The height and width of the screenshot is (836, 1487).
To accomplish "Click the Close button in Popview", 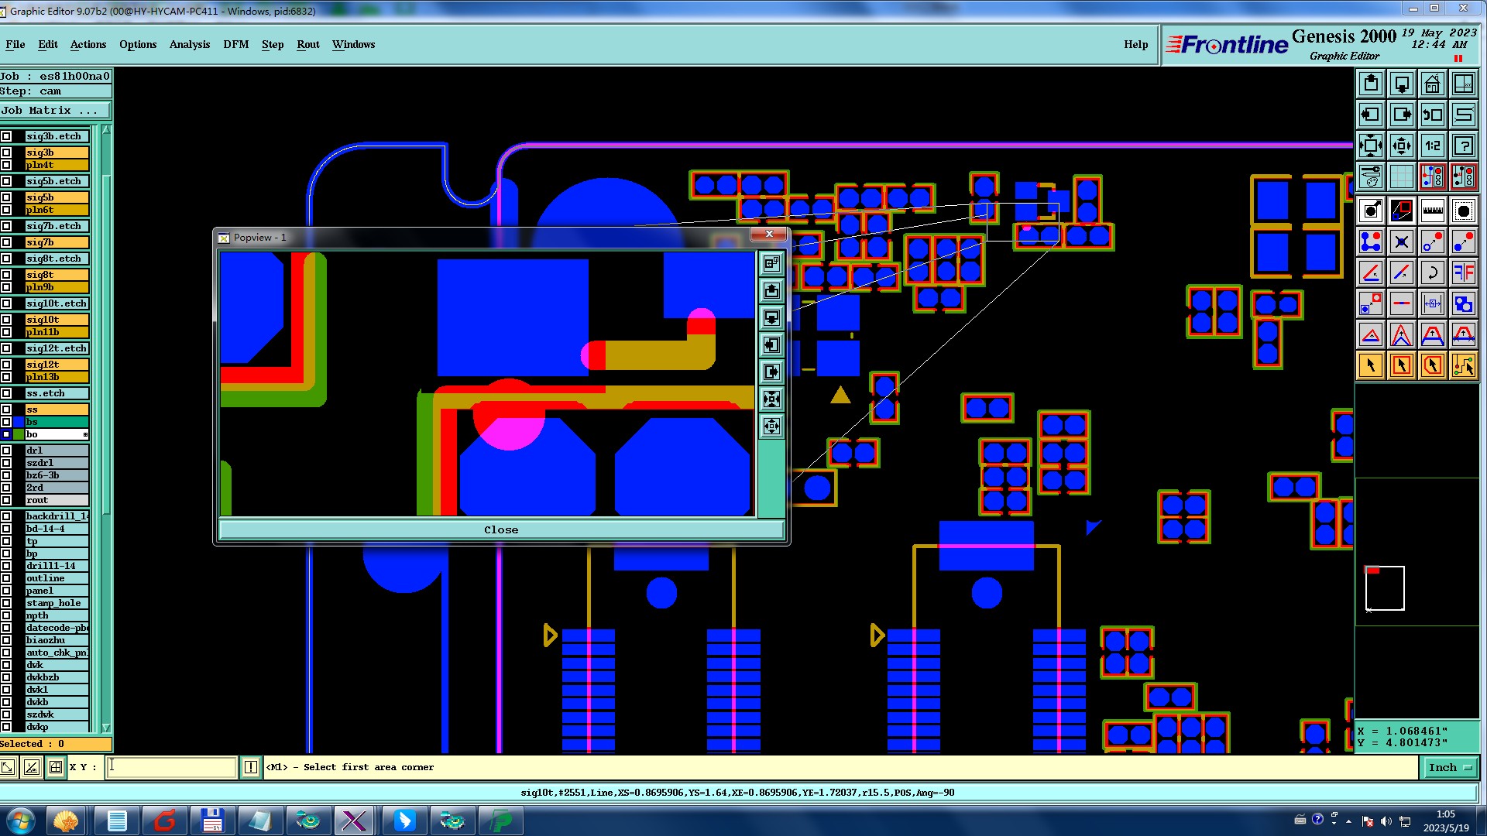I will (501, 529).
